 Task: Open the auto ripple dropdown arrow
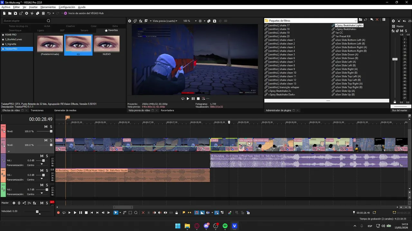pyautogui.click(x=212, y=213)
